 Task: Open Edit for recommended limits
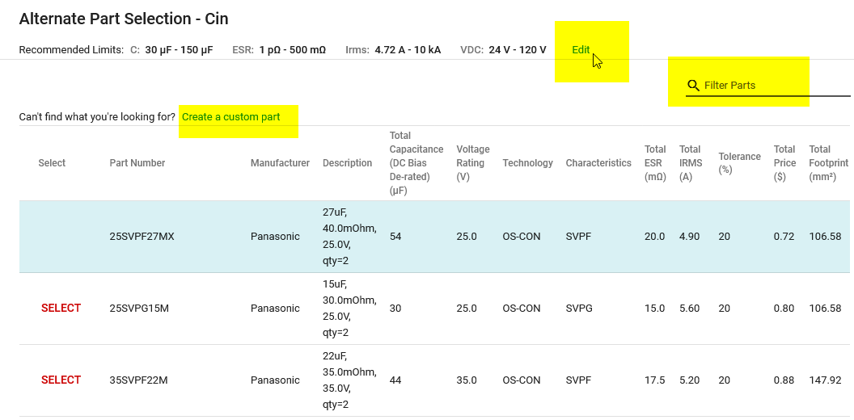point(581,50)
